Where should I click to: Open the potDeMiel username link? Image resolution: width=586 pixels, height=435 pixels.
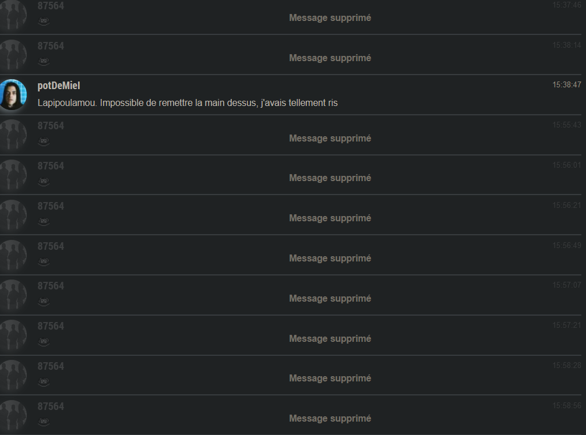click(59, 86)
